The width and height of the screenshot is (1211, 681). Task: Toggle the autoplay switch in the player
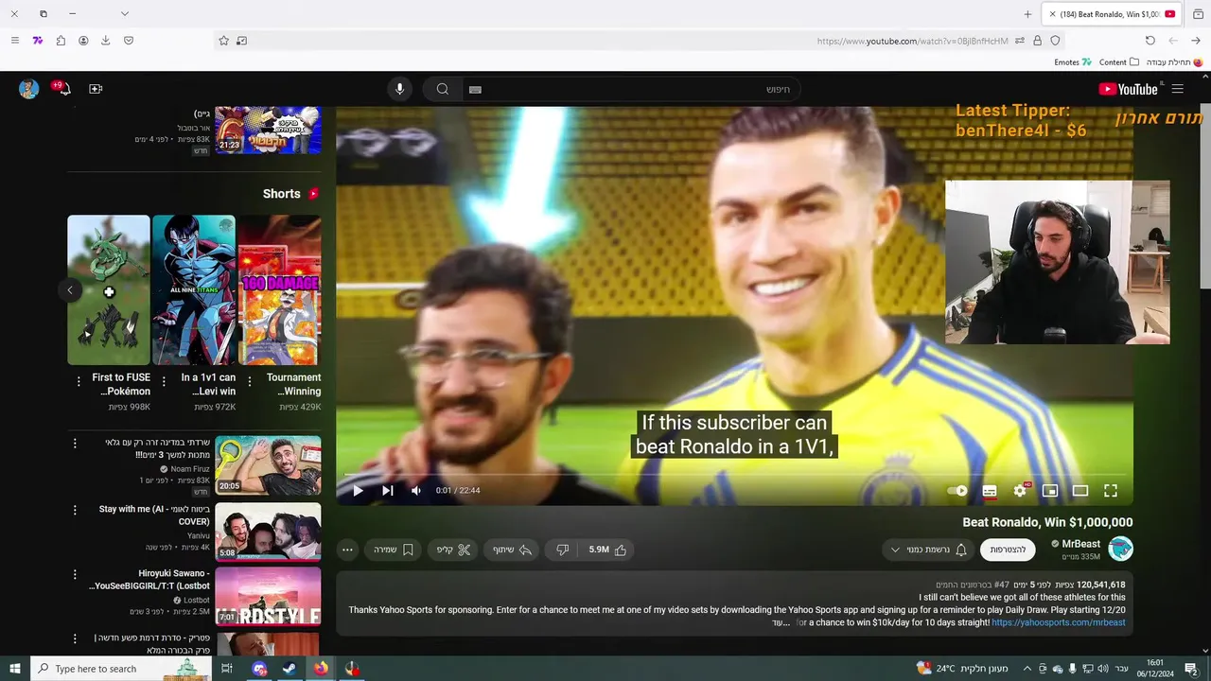coord(957,491)
